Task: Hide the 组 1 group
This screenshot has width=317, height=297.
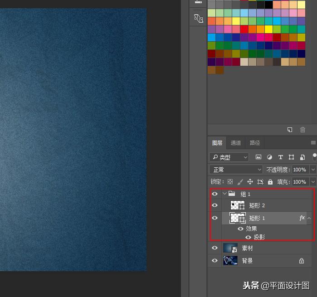Action: point(215,194)
